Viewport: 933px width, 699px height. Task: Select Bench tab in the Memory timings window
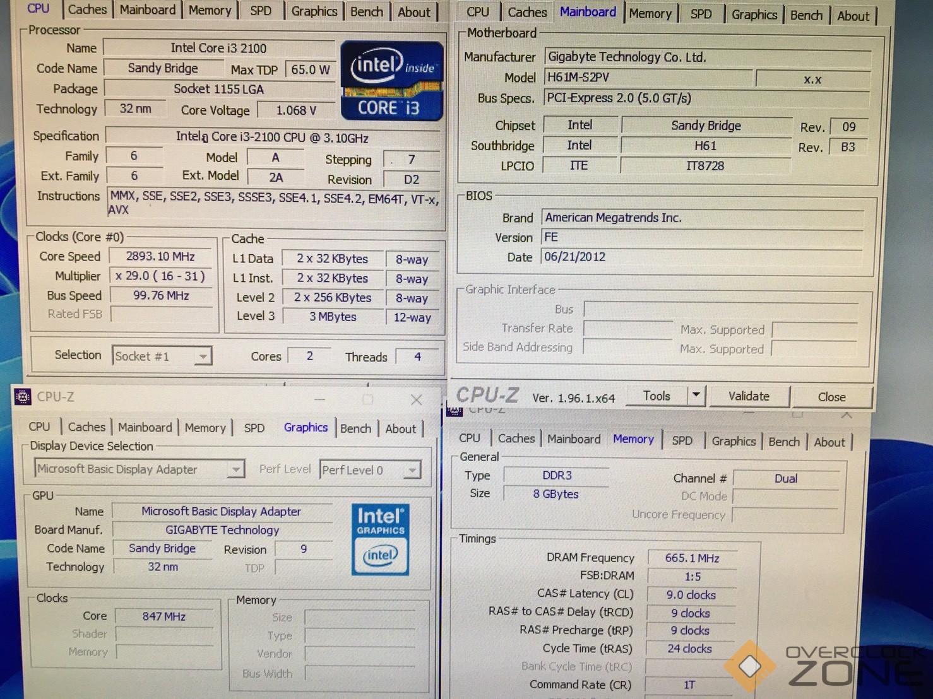click(x=784, y=442)
